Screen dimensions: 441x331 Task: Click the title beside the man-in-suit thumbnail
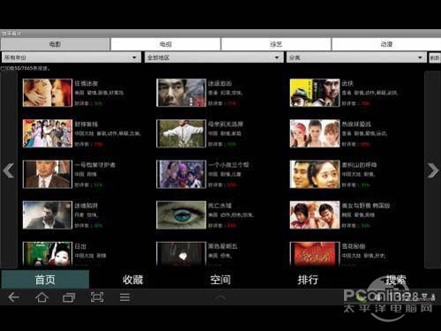click(94, 165)
